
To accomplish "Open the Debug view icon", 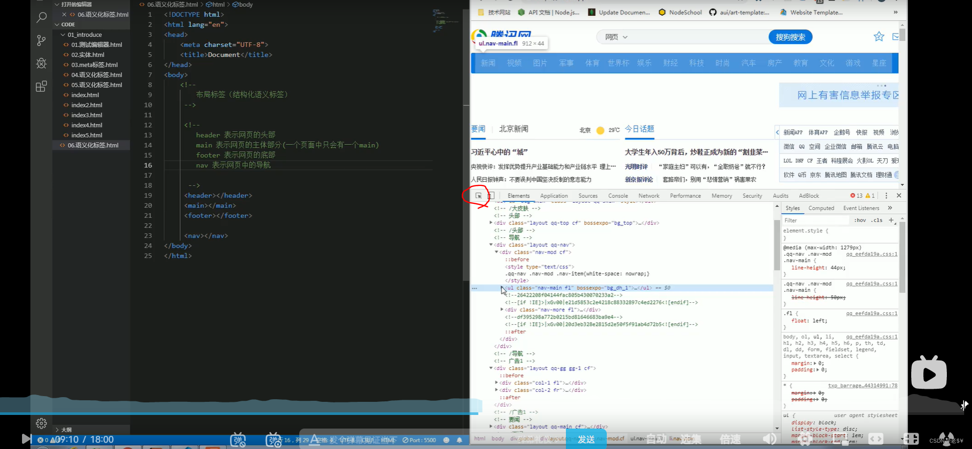I will (x=41, y=63).
